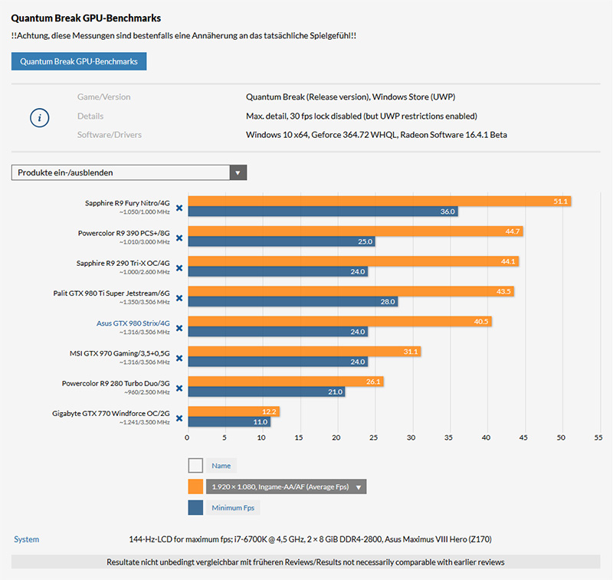Click the orange 31.1 bar for GTX 970

point(304,352)
